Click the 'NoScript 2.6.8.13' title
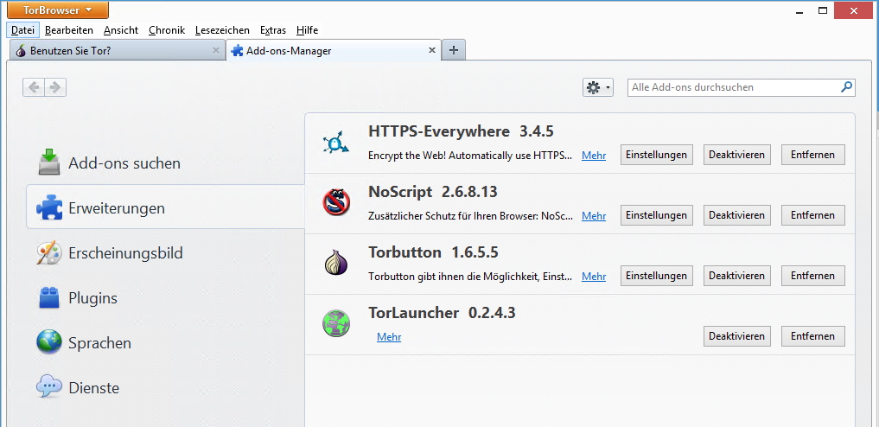 tap(433, 192)
